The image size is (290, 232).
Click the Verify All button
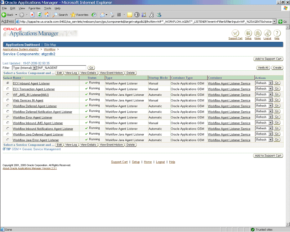[263, 68]
